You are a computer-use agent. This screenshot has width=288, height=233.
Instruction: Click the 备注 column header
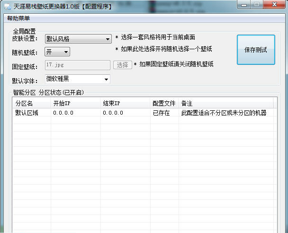tap(226, 103)
